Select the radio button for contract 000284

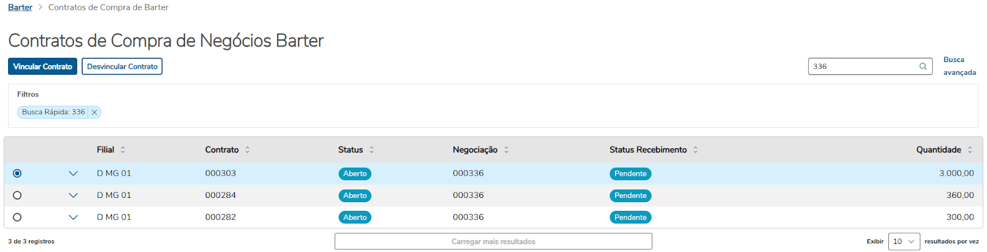click(x=17, y=195)
